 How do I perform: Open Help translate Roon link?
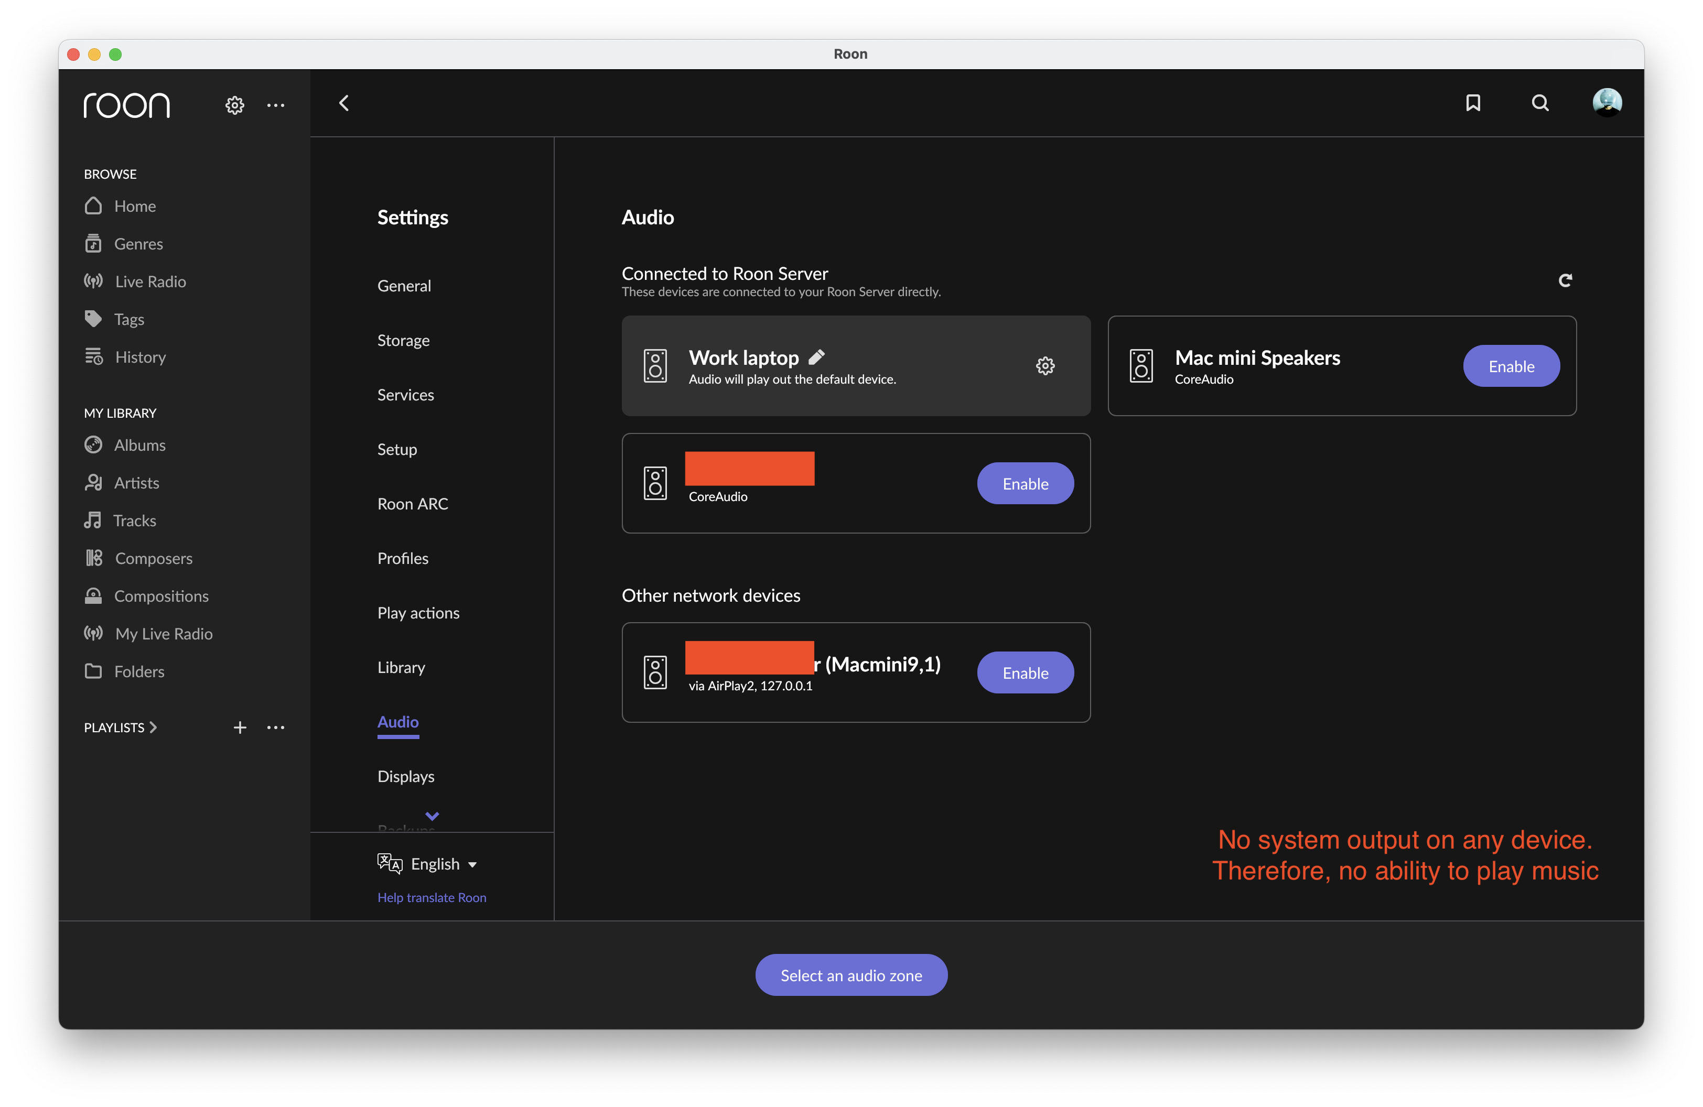(x=432, y=897)
